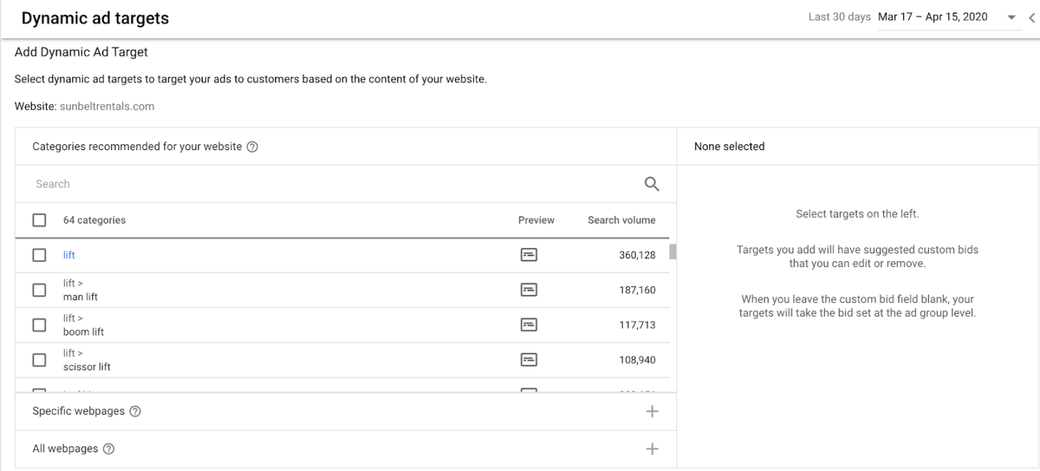Sort by Search volume column header
The height and width of the screenshot is (471, 1040).
(621, 220)
